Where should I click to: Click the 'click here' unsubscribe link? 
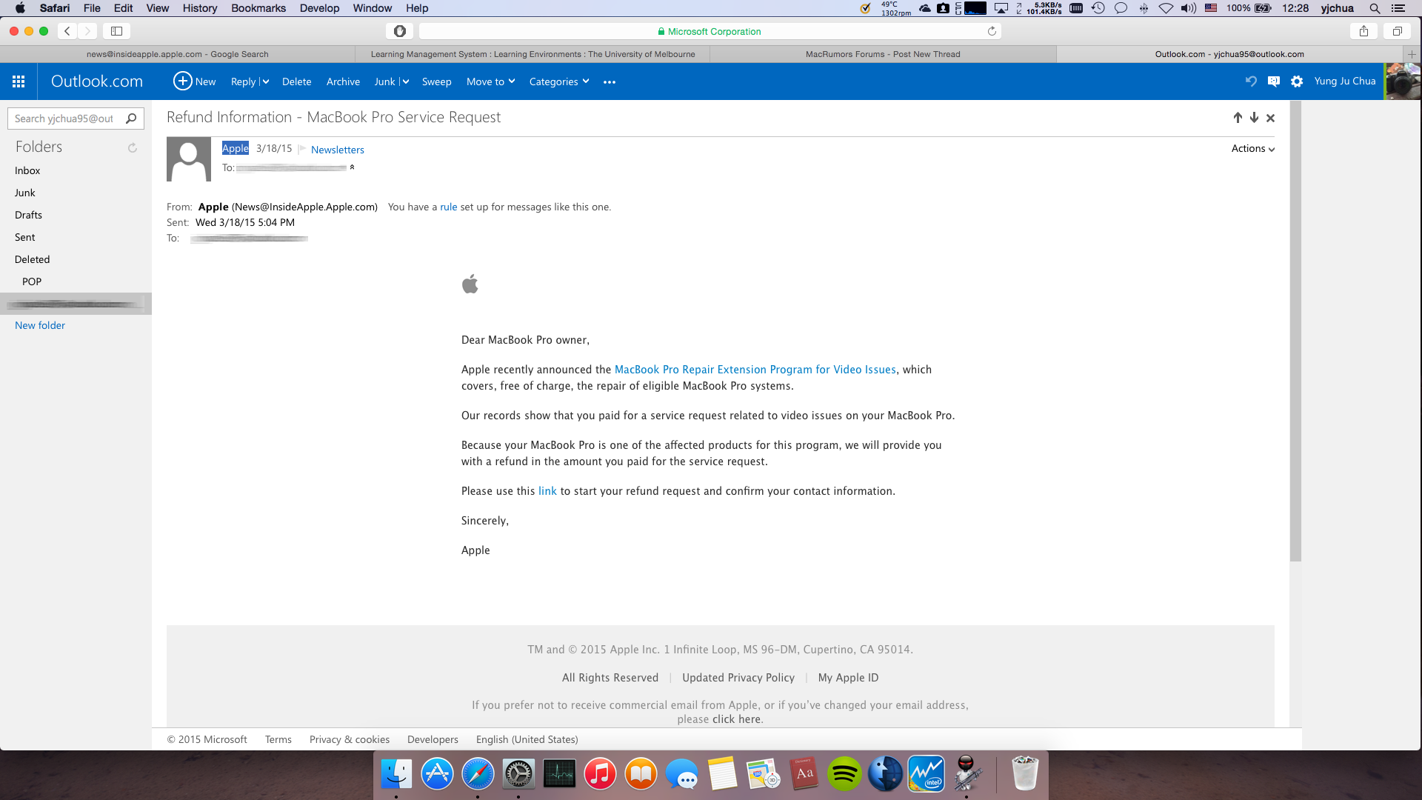click(x=736, y=719)
